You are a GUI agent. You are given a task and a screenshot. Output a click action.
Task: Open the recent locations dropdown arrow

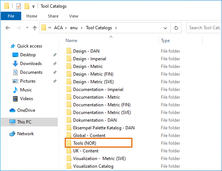27,28
